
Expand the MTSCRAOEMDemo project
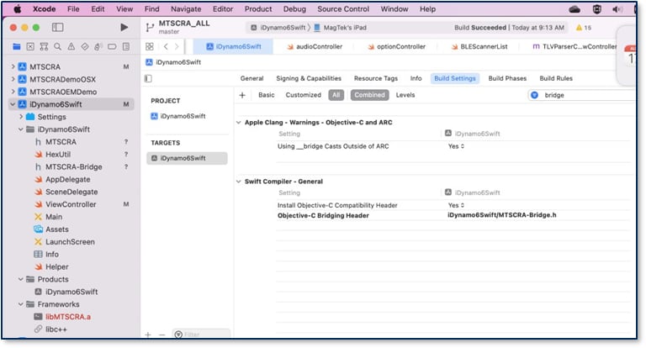pos(13,92)
